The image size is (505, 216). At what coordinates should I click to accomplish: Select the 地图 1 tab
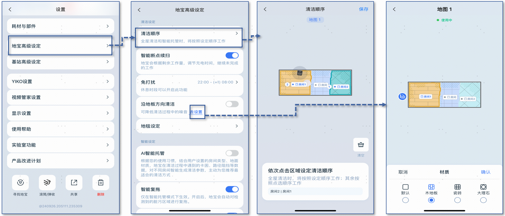315,20
